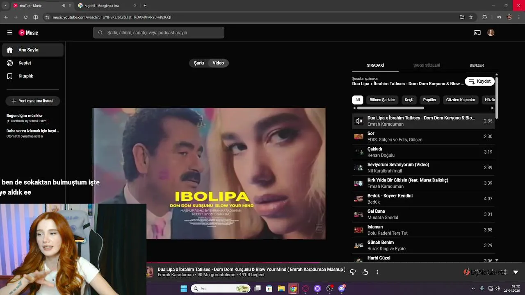Switch player to Şarkı mode

(199, 63)
